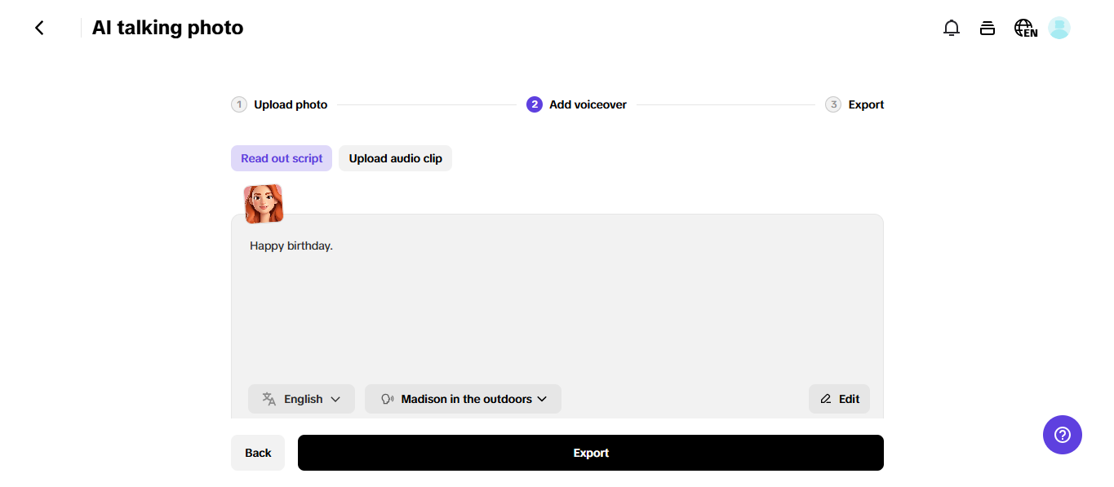Screen dimensions: 1114x487
Task: Expand the English language dropdown
Action: (x=301, y=399)
